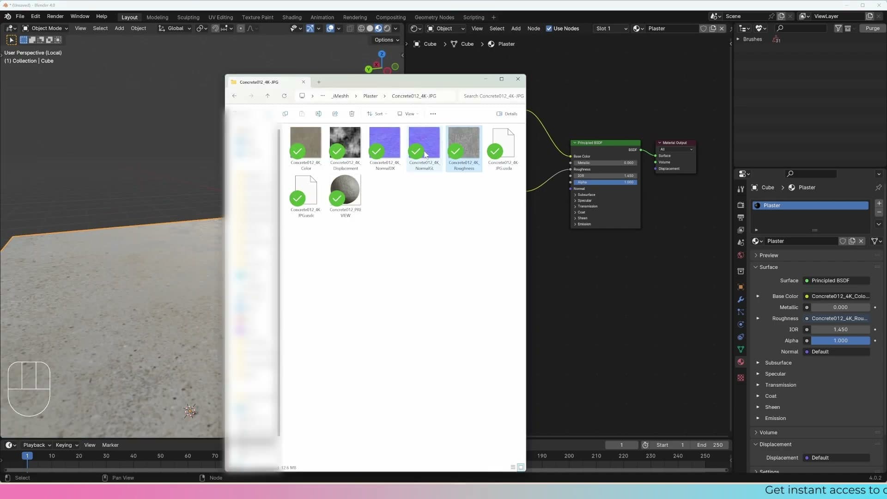This screenshot has width=887, height=499.
Task: Switch to wireframe viewport shading
Action: (x=361, y=29)
